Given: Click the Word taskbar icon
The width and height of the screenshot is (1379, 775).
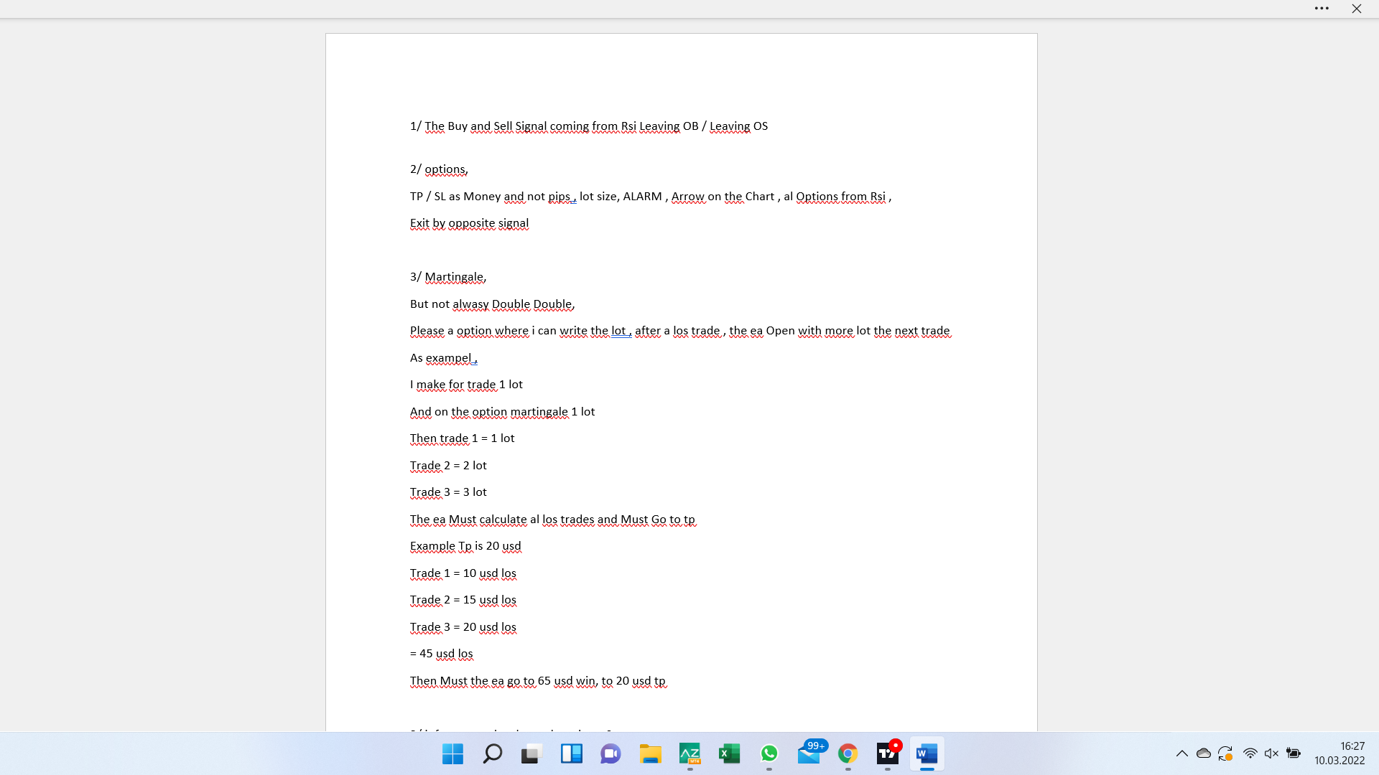Looking at the screenshot, I should point(927,753).
